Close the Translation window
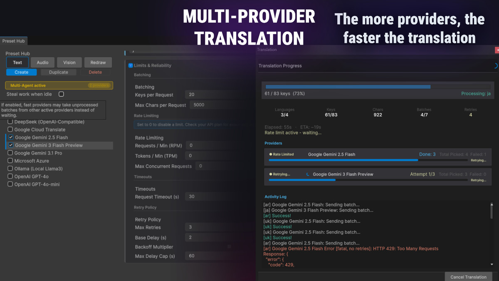The height and width of the screenshot is (281, 499). (x=497, y=50)
